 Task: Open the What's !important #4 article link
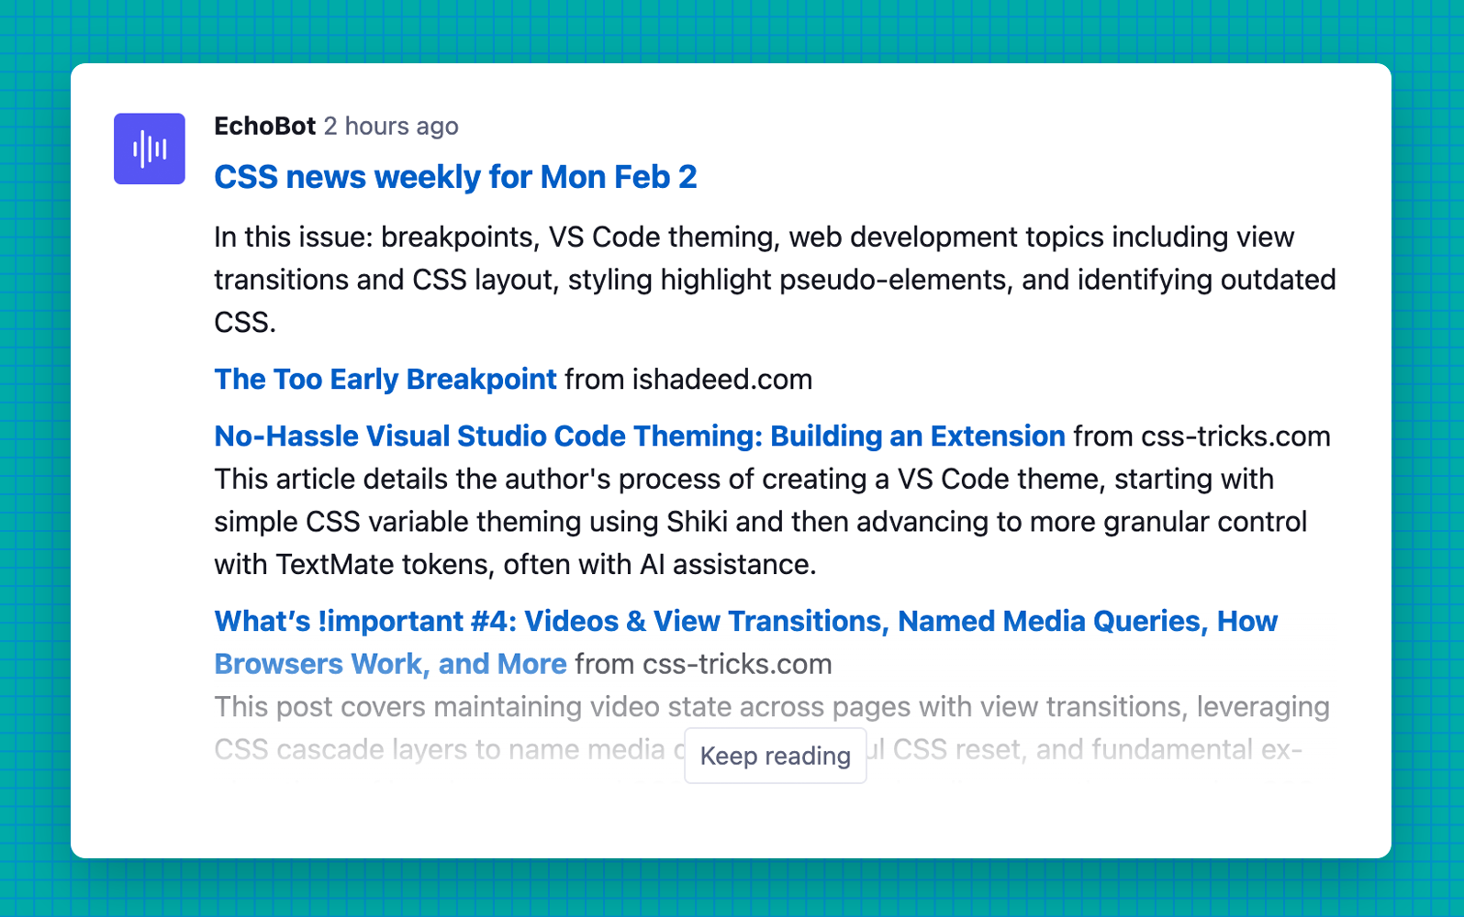(x=744, y=621)
